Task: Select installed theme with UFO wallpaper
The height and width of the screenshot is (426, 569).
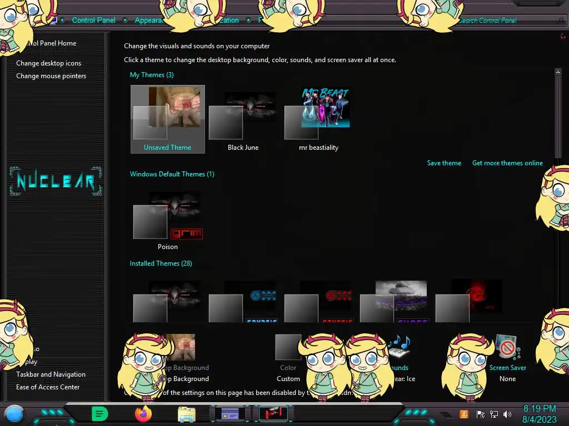Action: coord(394,301)
